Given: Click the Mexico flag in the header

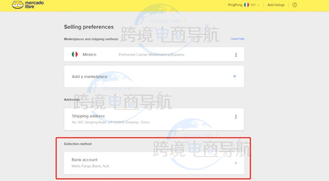Looking at the screenshot, I should pos(246,5).
